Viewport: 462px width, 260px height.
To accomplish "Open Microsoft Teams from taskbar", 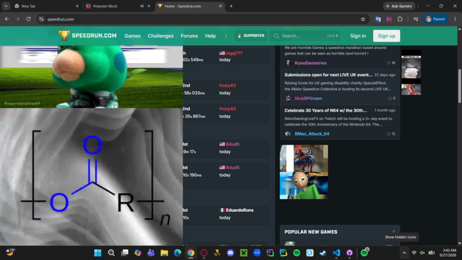I will coord(151,253).
